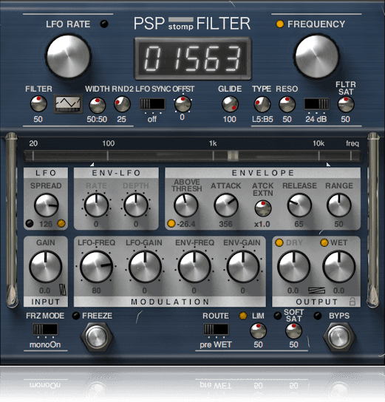The width and height of the screenshot is (385, 402).
Task: Click the LFO-GAIN modulation knob
Action: [x=145, y=267]
